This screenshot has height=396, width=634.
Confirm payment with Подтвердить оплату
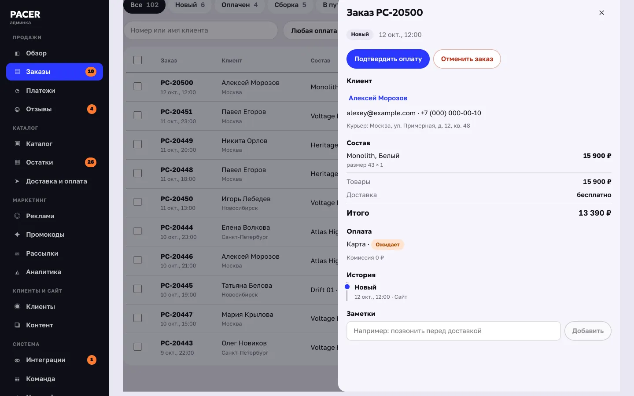(x=388, y=59)
